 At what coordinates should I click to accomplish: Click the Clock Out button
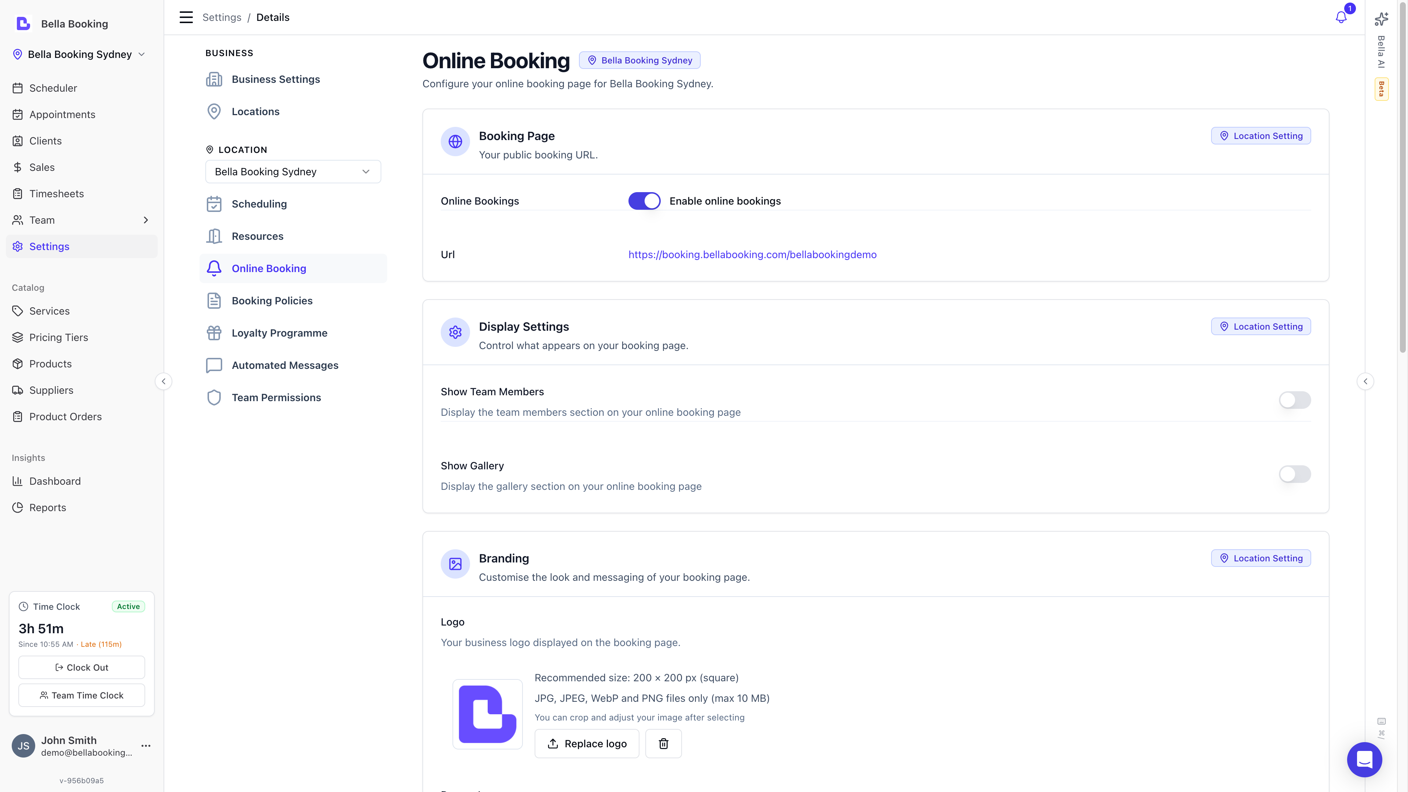point(81,667)
